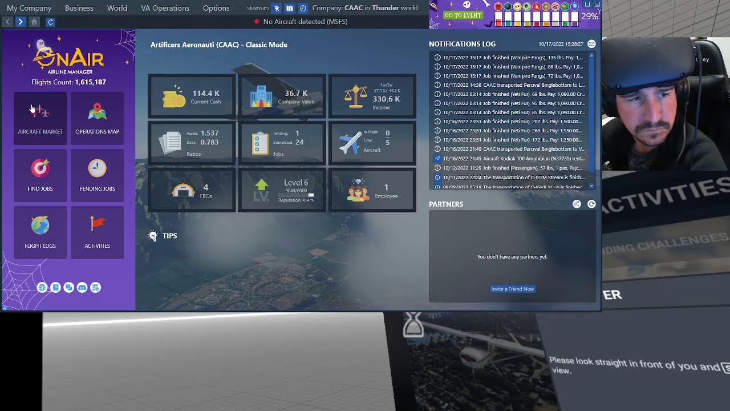Click the Flights Count 1,615,187 text
The width and height of the screenshot is (730, 411).
[x=69, y=82]
